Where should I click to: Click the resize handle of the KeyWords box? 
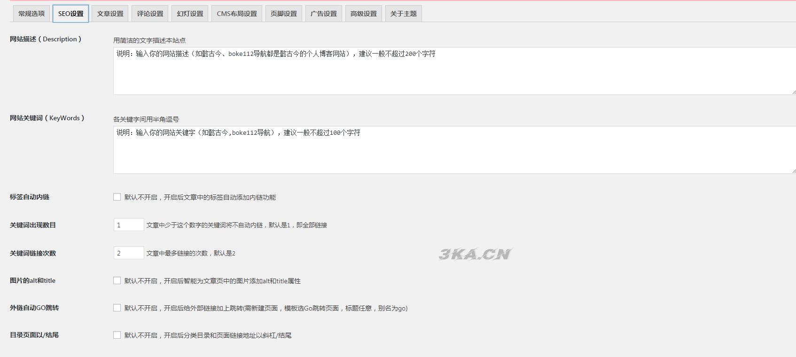click(x=794, y=171)
